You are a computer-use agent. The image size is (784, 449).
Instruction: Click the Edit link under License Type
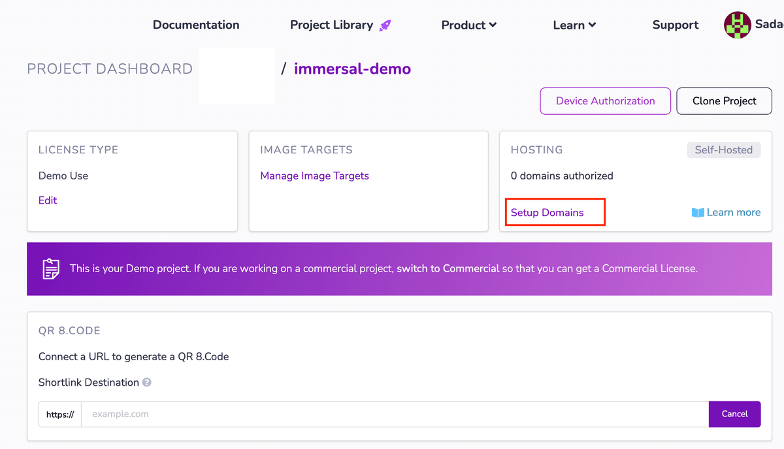pos(48,200)
